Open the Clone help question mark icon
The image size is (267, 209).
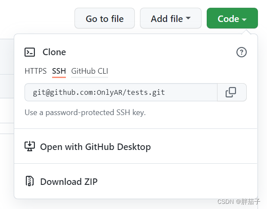tap(241, 52)
